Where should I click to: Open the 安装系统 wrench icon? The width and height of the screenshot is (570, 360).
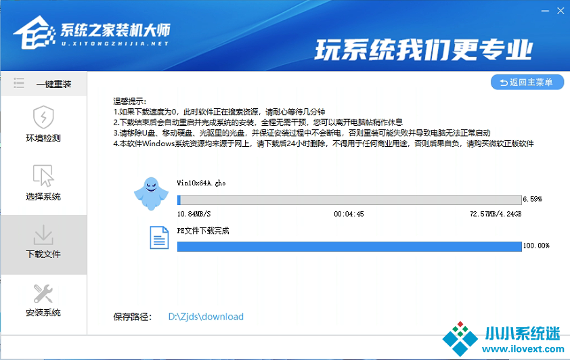click(43, 294)
